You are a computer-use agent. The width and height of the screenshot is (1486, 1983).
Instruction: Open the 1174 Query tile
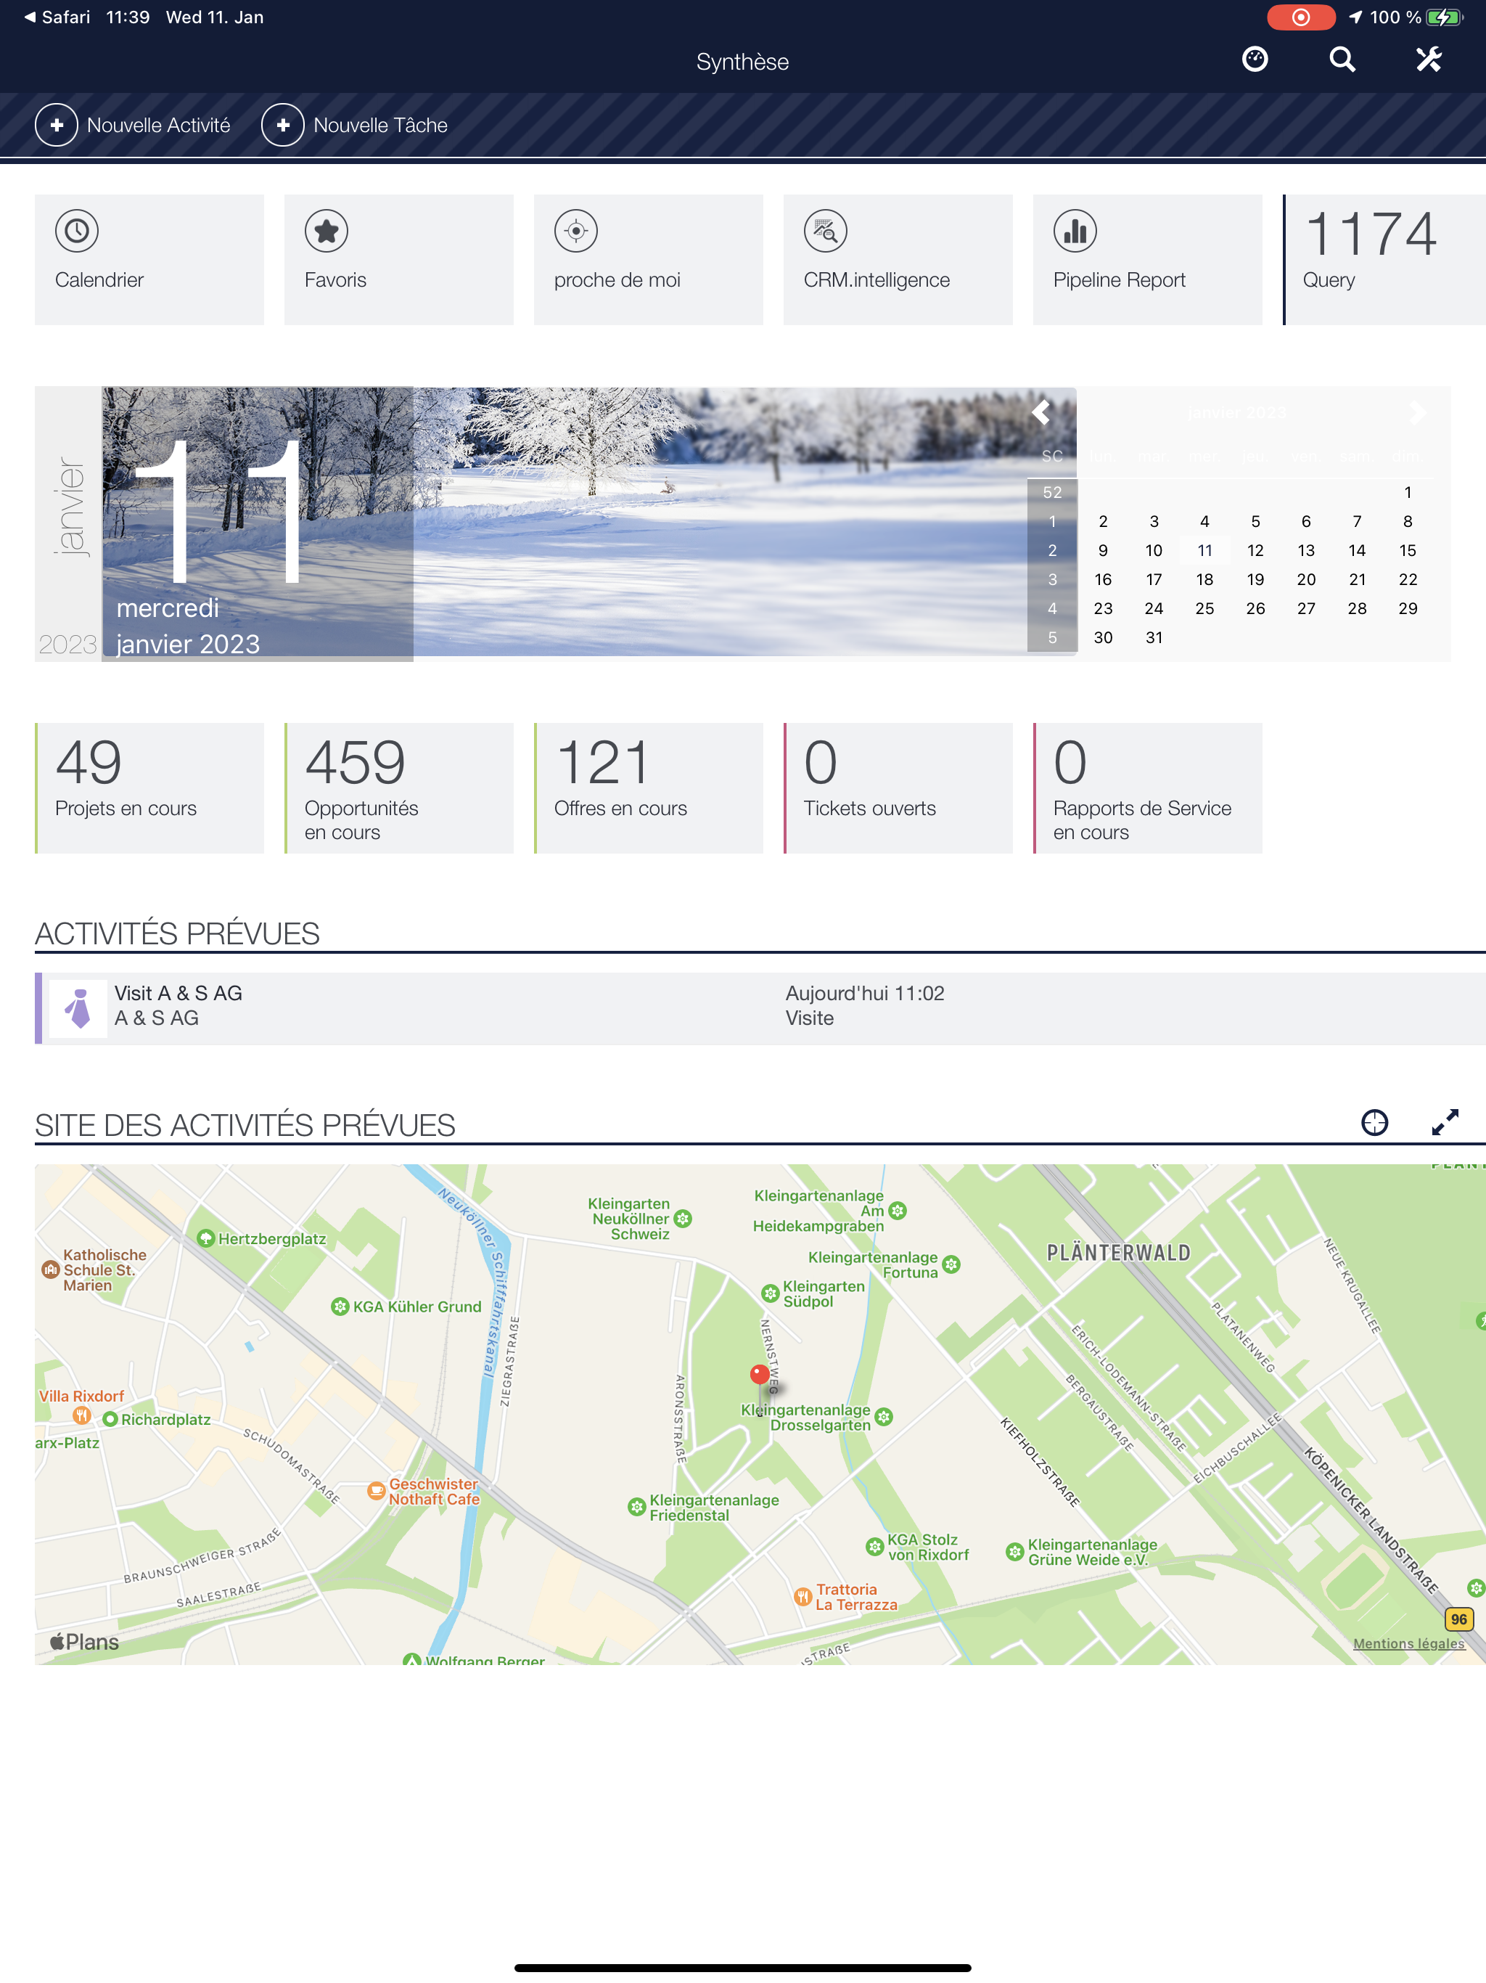(x=1384, y=259)
